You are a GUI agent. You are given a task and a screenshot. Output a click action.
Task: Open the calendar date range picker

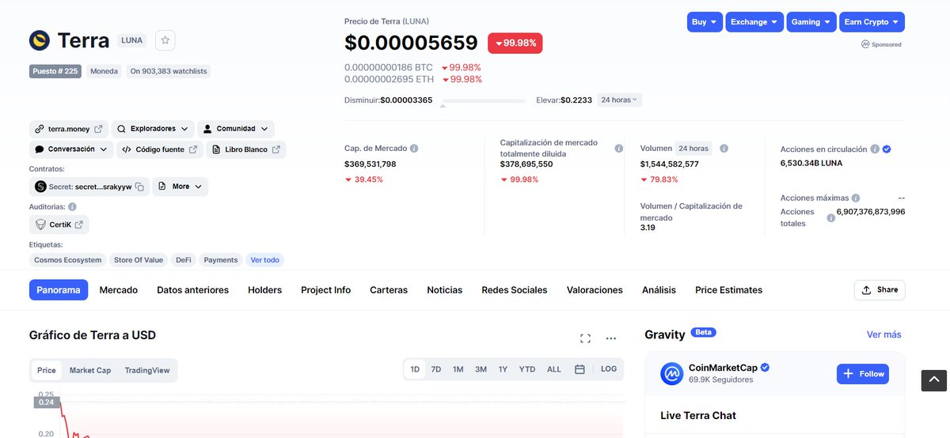[x=579, y=369]
